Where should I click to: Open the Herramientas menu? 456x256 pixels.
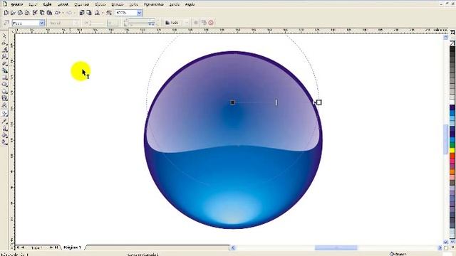(154, 4)
